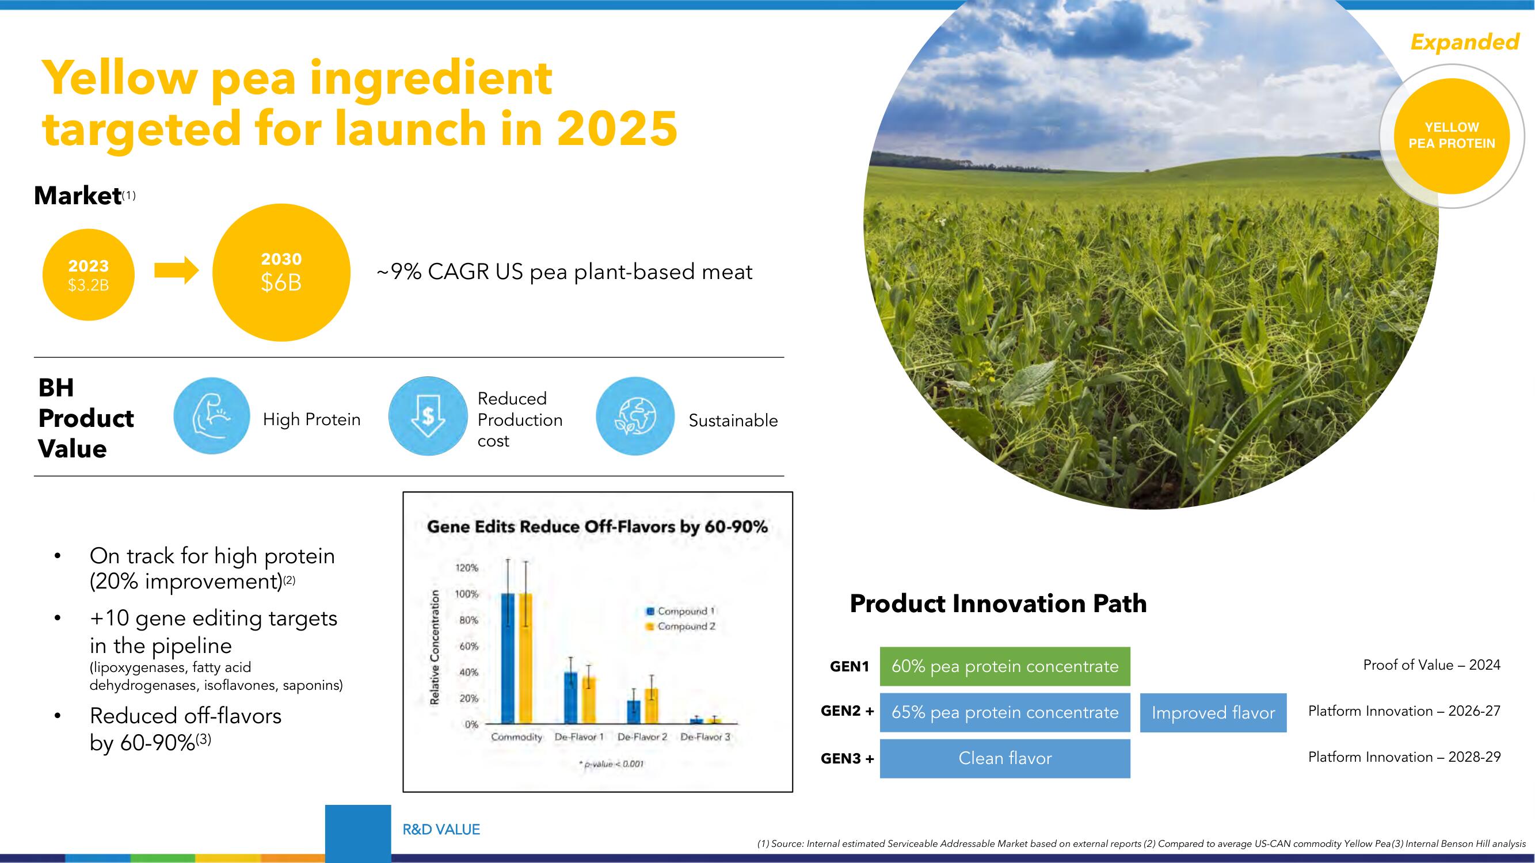The width and height of the screenshot is (1535, 863).
Task: Click the Commodity axis label in chart
Action: click(x=517, y=737)
